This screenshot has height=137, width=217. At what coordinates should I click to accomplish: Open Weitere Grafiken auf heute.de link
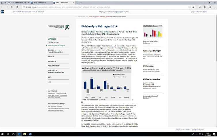(x=150, y=97)
